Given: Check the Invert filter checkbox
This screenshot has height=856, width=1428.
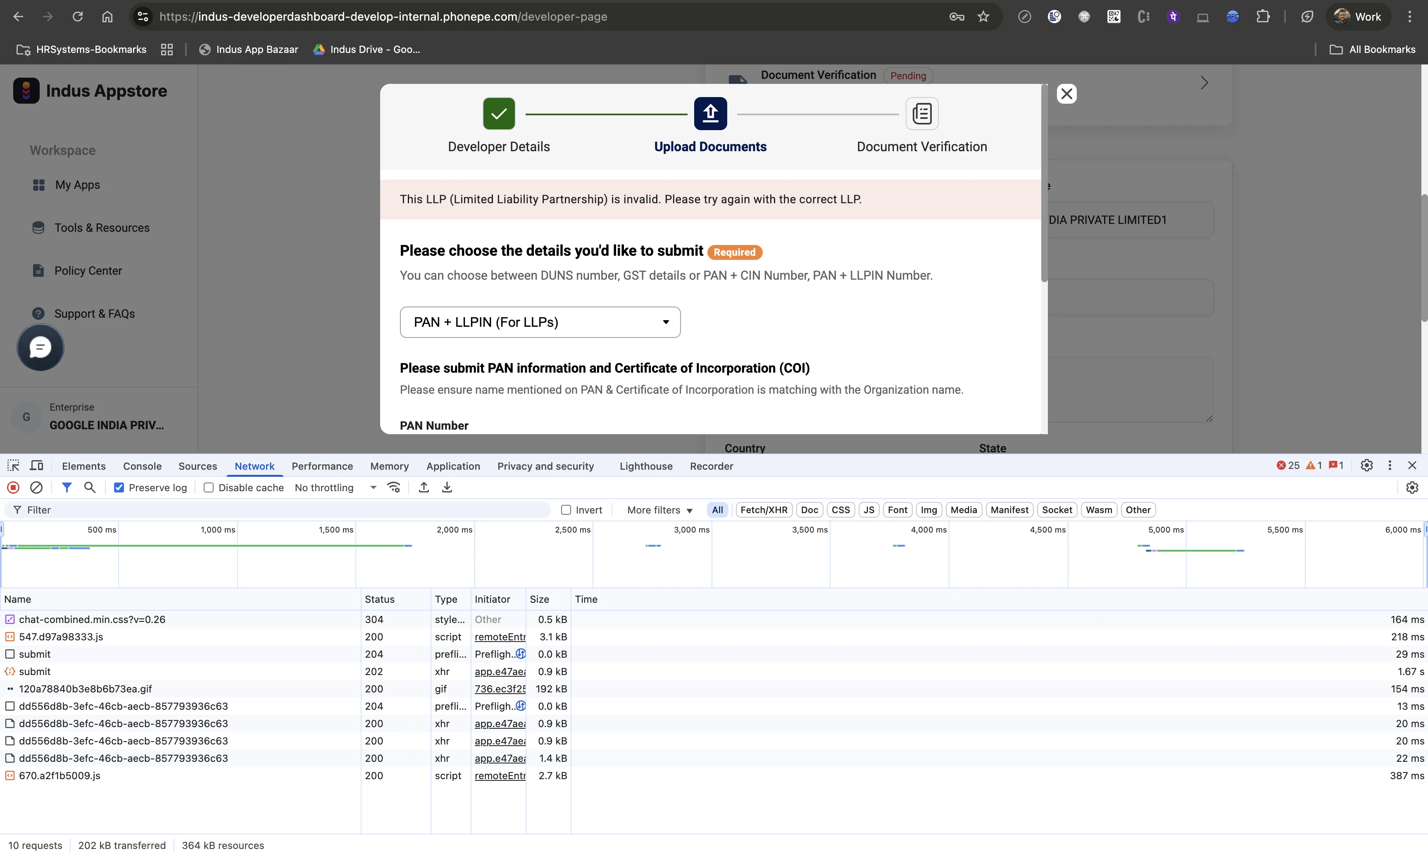Looking at the screenshot, I should point(566,510).
